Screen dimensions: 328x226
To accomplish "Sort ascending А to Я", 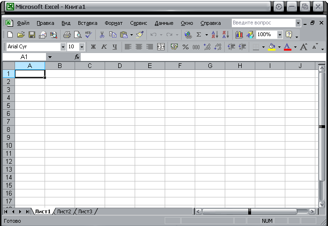I will tap(215, 35).
